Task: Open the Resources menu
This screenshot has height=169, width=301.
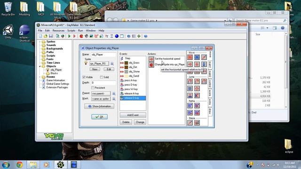Action: 58,31
